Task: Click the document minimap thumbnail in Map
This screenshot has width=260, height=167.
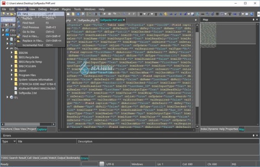Action: [208, 35]
